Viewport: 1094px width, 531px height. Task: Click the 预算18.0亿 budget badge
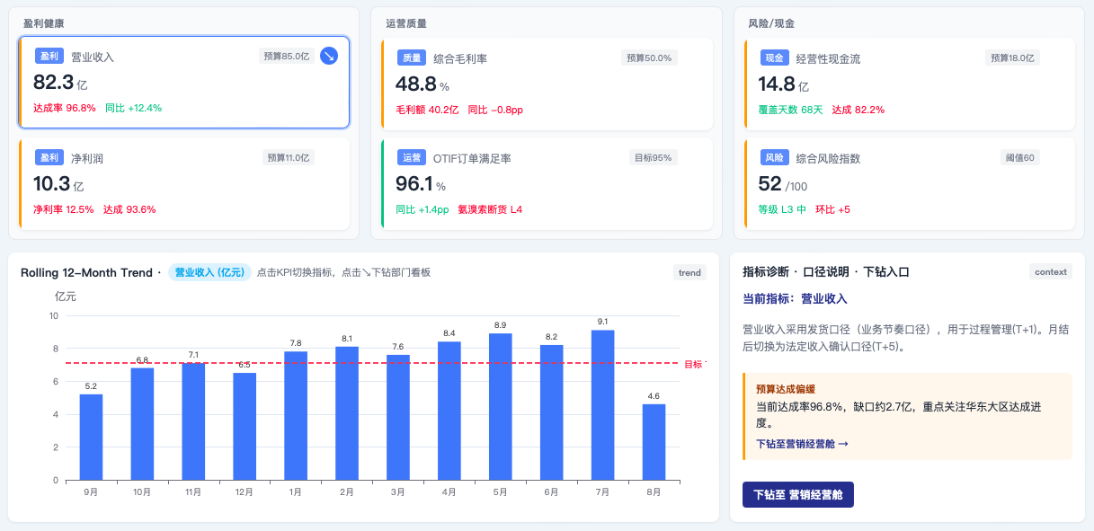pyautogui.click(x=1012, y=58)
